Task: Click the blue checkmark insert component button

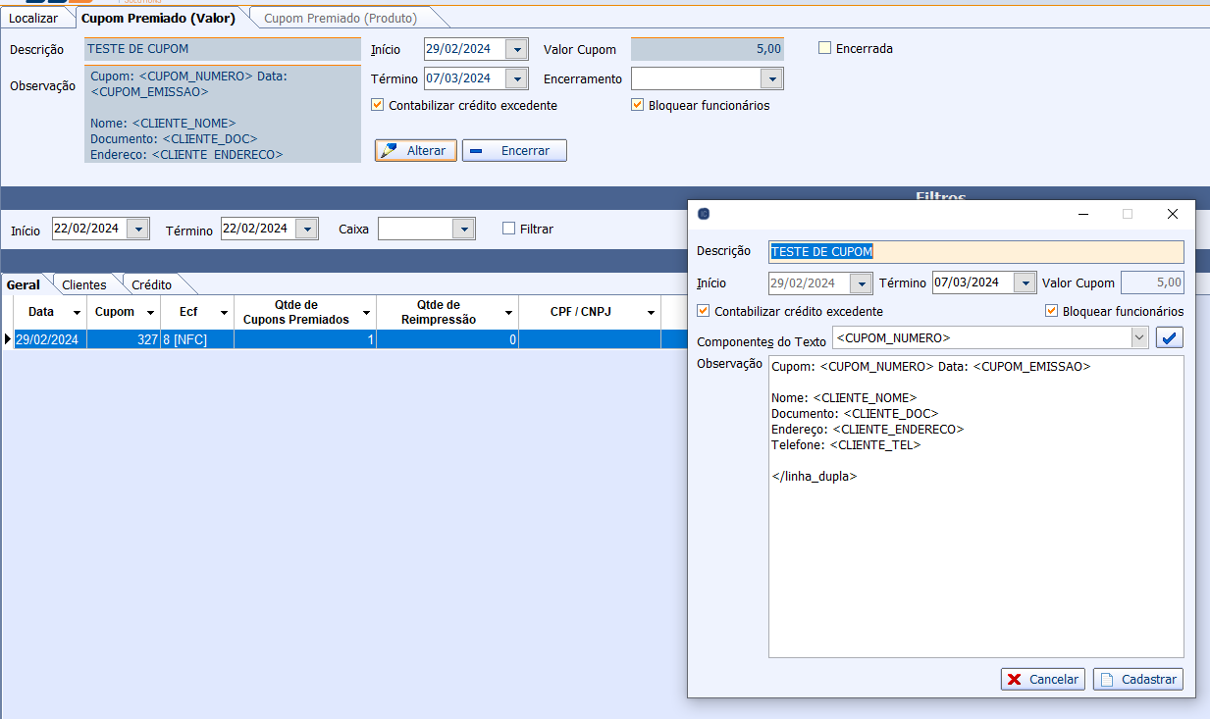Action: click(x=1170, y=338)
